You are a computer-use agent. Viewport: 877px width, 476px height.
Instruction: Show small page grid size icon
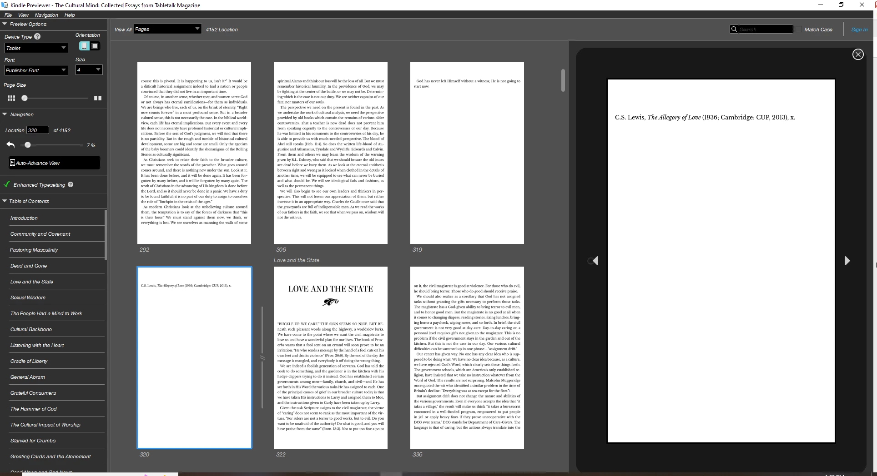[x=11, y=98]
